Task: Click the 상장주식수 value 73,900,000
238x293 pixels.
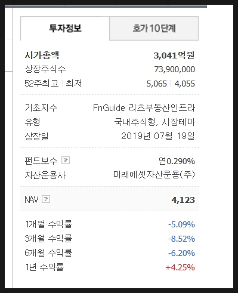Action: coord(175,69)
